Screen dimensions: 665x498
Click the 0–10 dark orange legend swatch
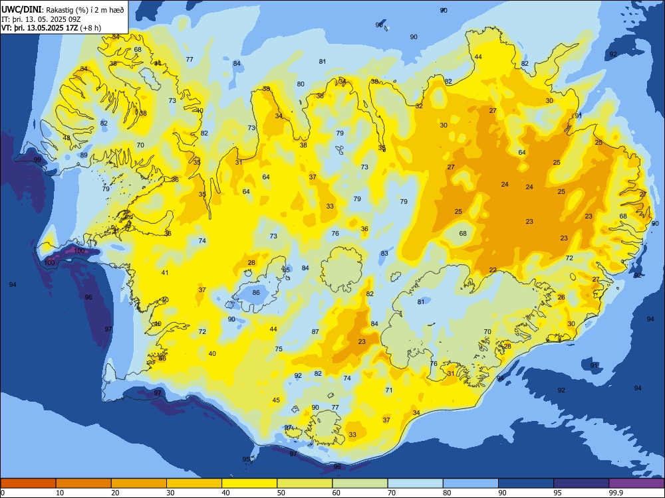[28, 483]
